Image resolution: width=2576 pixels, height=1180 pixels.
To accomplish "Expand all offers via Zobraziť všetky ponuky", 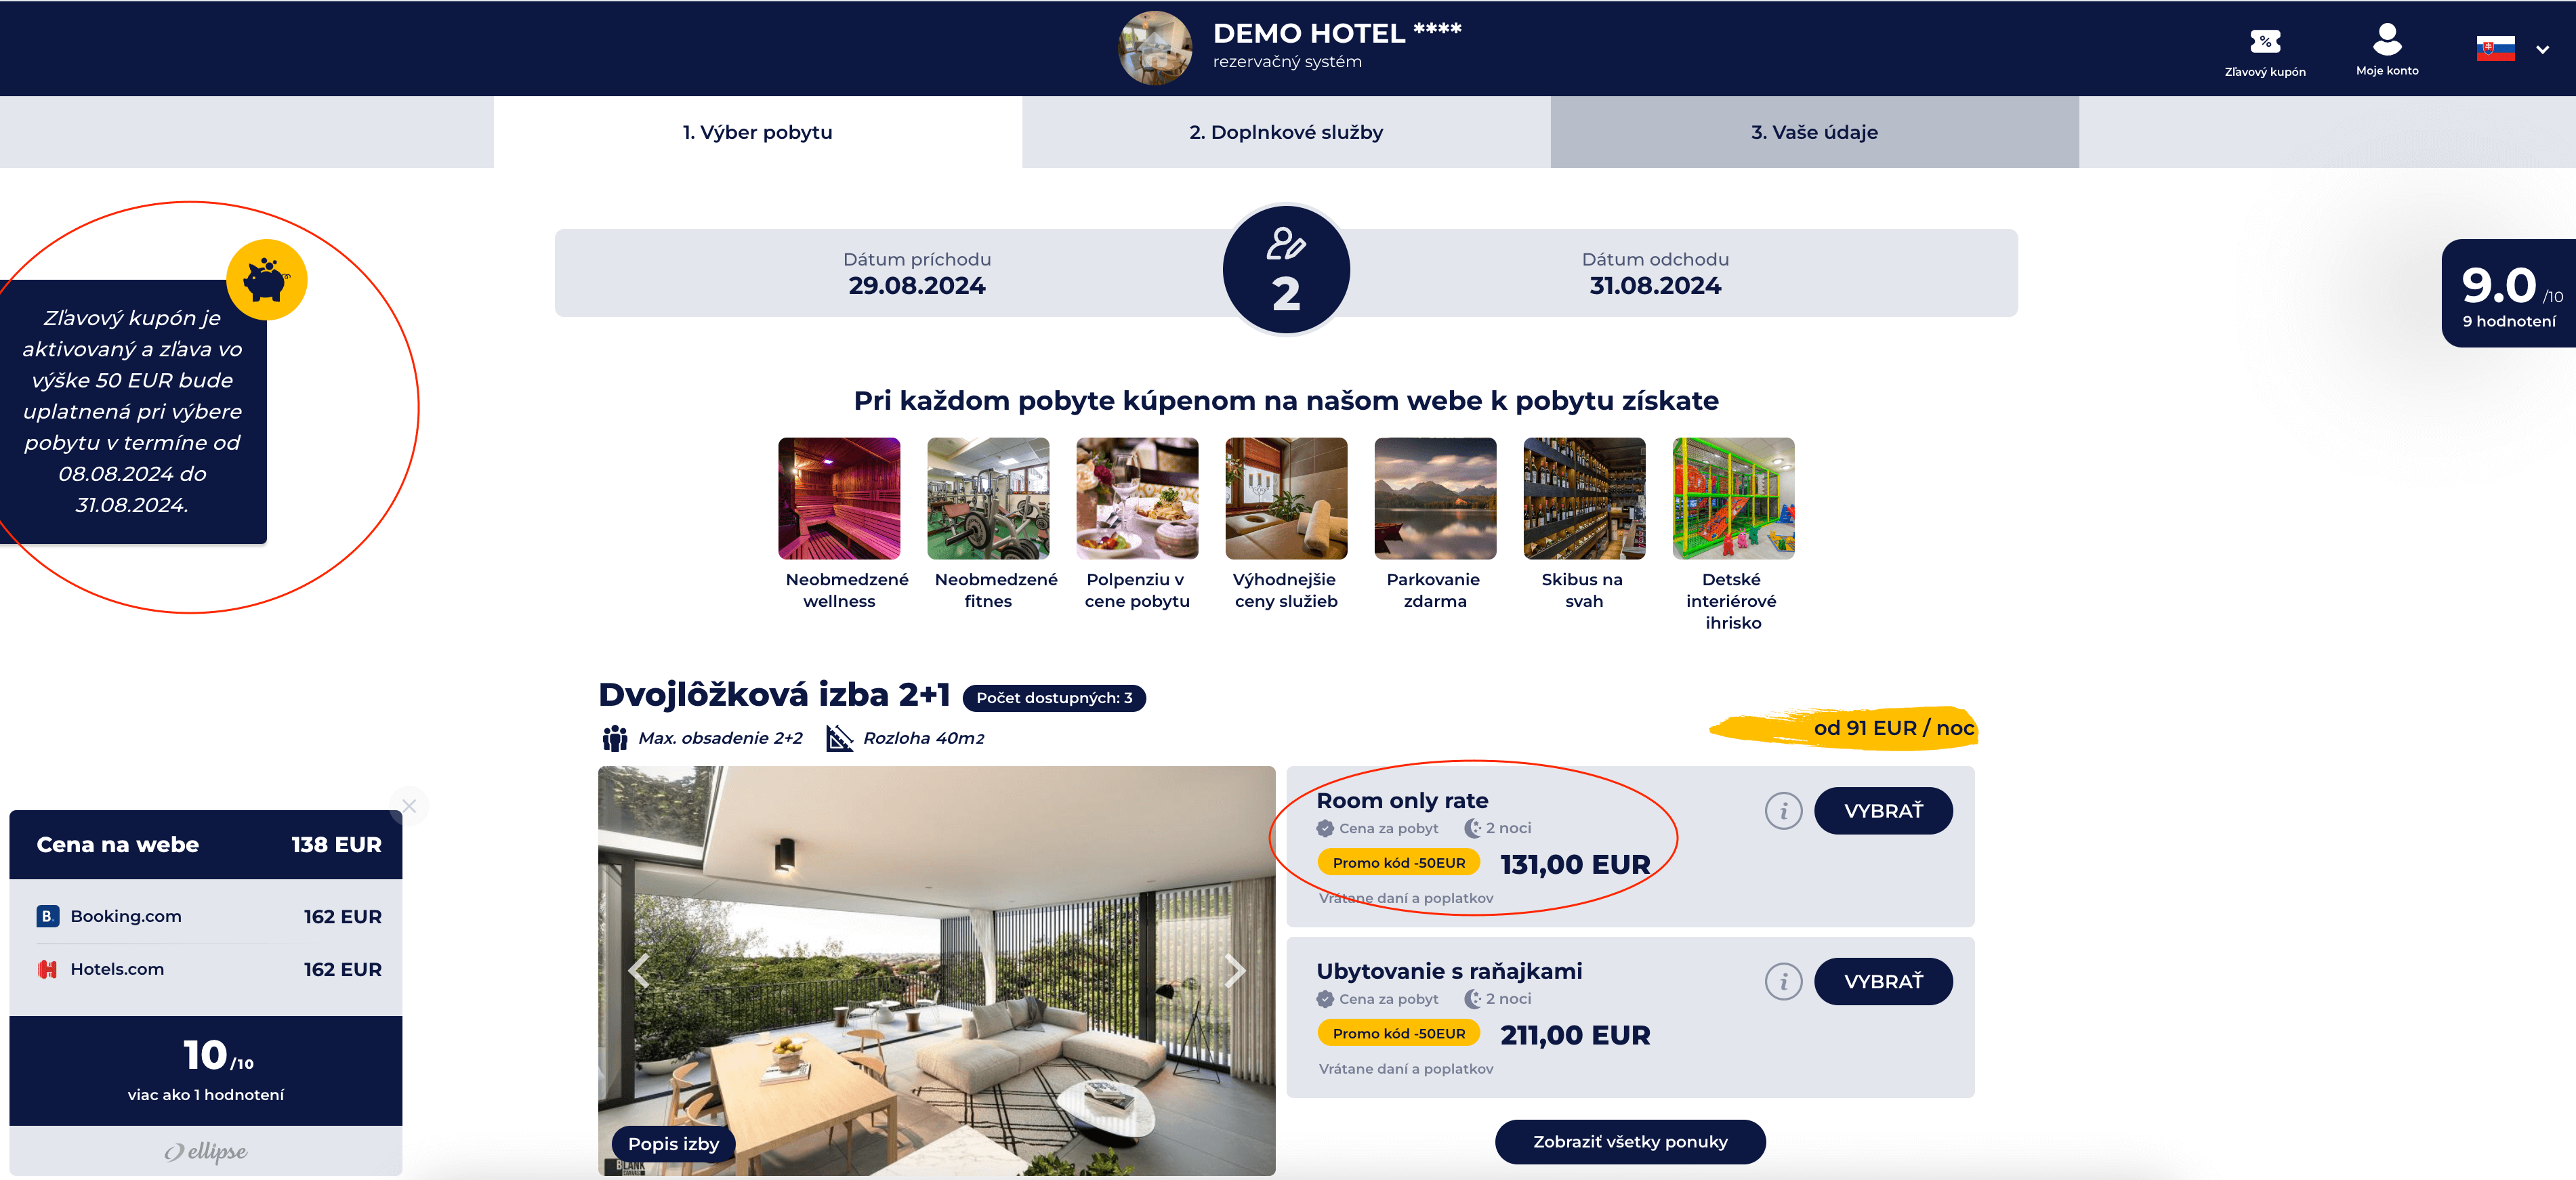I will click(1630, 1142).
